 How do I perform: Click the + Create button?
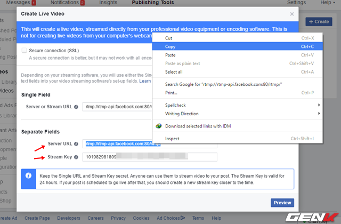[x=319, y=22]
